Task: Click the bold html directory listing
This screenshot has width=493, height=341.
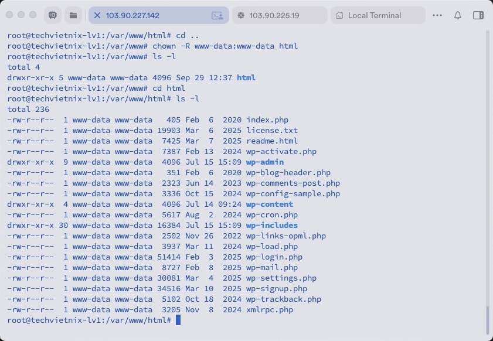Action: click(x=246, y=78)
